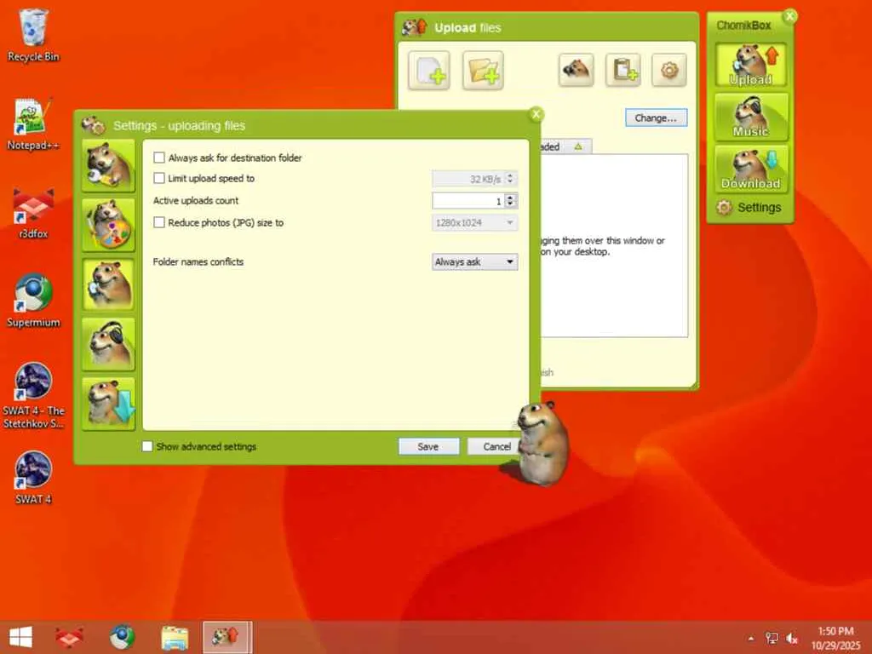The image size is (872, 654).
Task: Show hidden tray icons arrow
Action: (751, 639)
